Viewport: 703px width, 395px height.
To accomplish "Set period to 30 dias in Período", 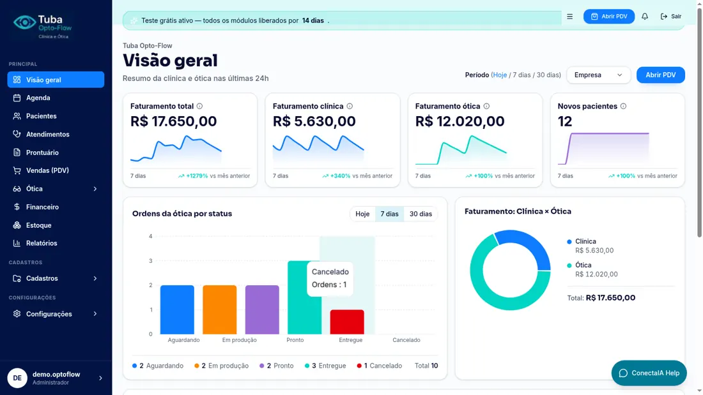I will point(547,75).
